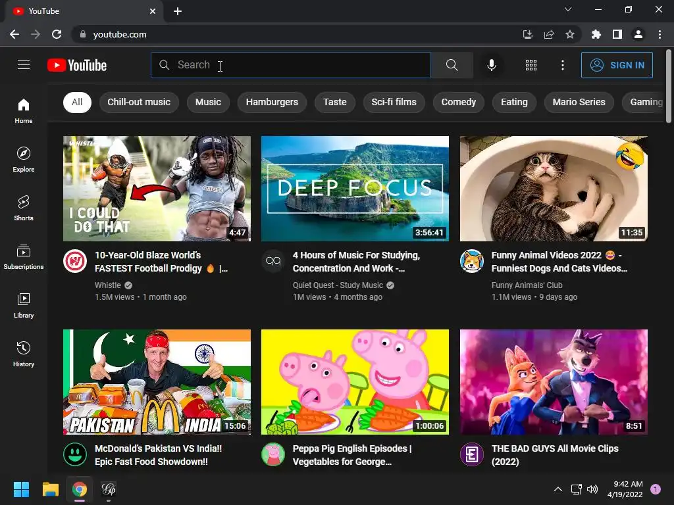
Task: Go back in the browser
Action: [x=14, y=34]
